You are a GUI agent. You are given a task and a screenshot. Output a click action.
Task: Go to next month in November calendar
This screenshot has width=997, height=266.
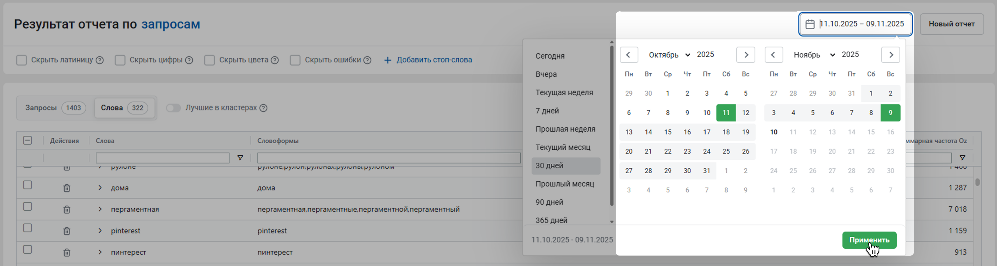pyautogui.click(x=890, y=55)
